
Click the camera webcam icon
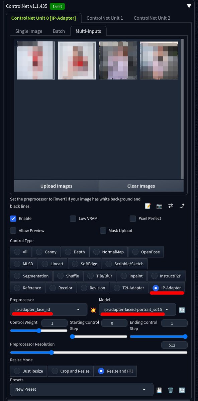(159, 206)
